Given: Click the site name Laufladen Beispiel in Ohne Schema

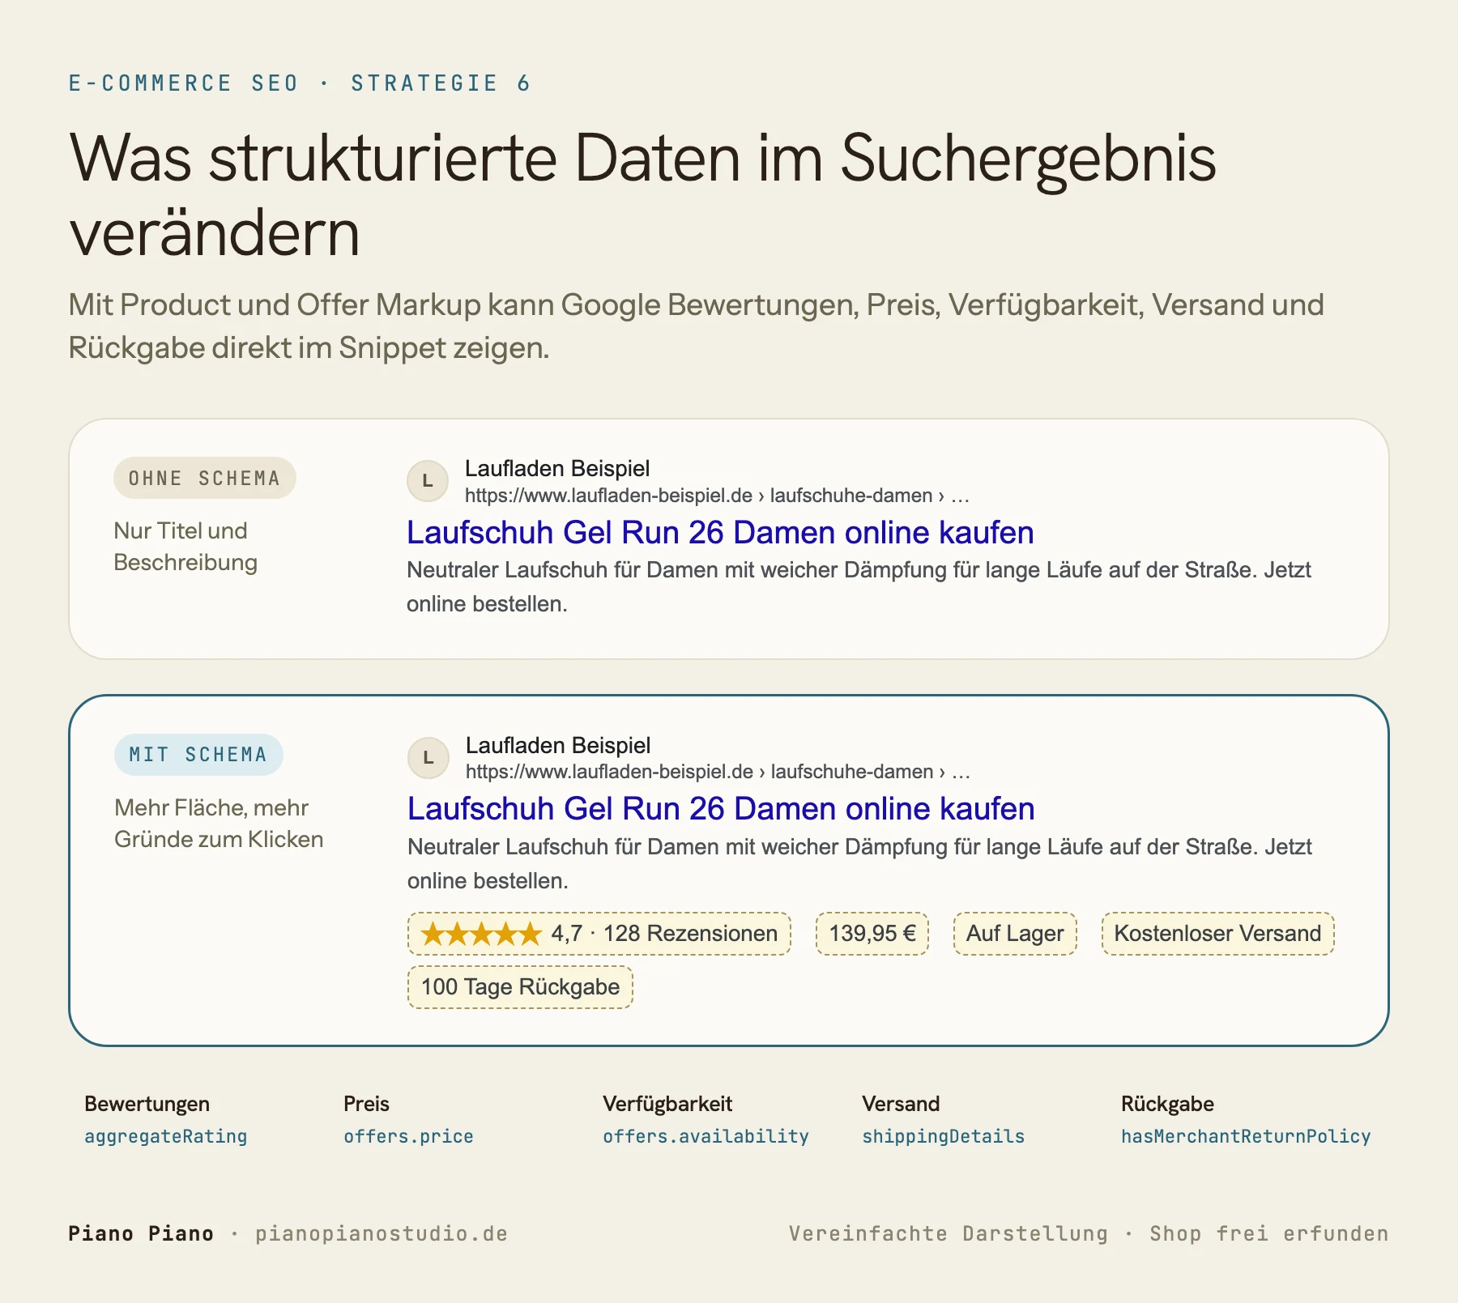Looking at the screenshot, I should tap(557, 468).
